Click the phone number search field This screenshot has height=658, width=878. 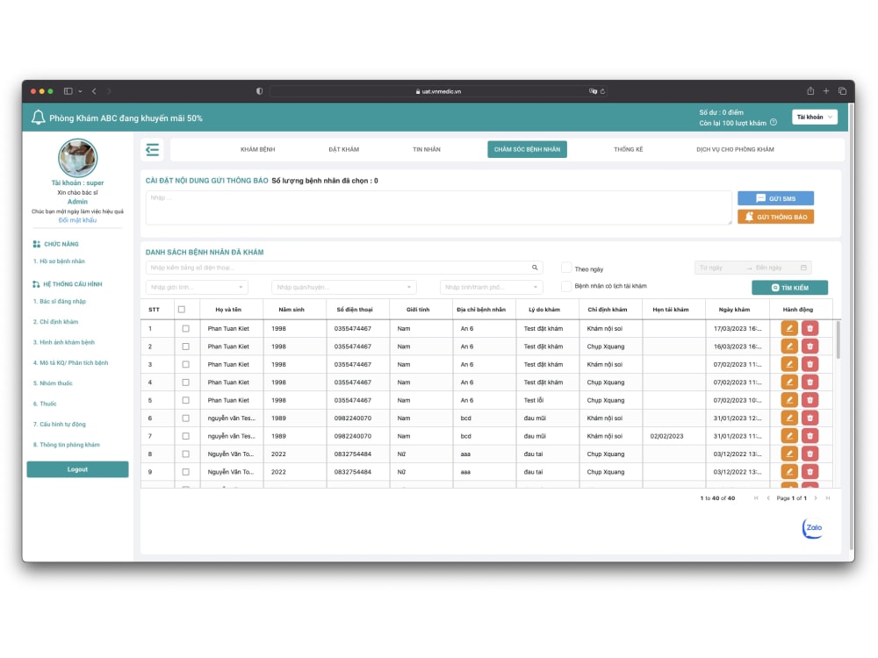coord(344,268)
